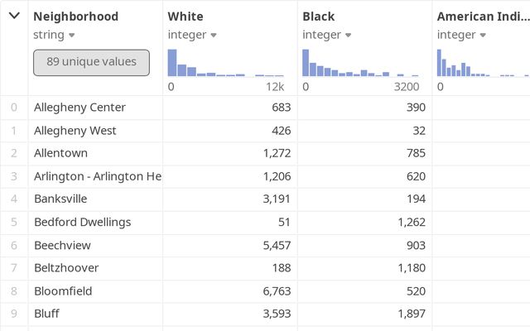This screenshot has width=530, height=331.
Task: Click the White column header
Action: point(185,17)
